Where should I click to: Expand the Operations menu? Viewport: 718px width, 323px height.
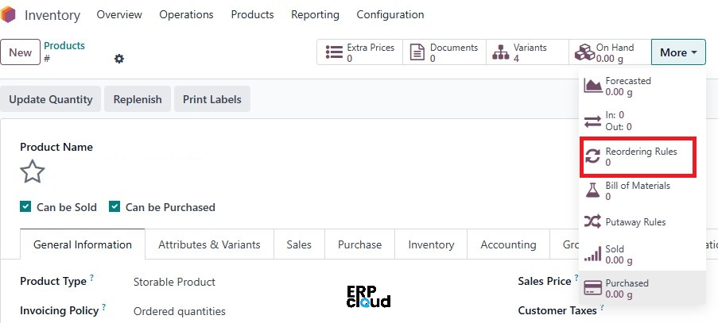click(x=186, y=14)
